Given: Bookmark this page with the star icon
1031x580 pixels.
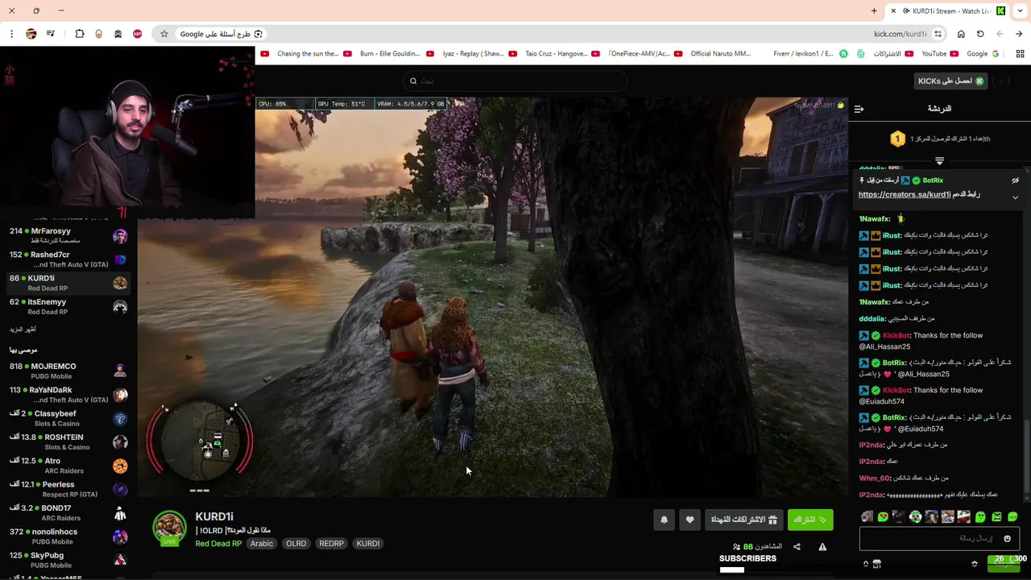Looking at the screenshot, I should click(164, 34).
